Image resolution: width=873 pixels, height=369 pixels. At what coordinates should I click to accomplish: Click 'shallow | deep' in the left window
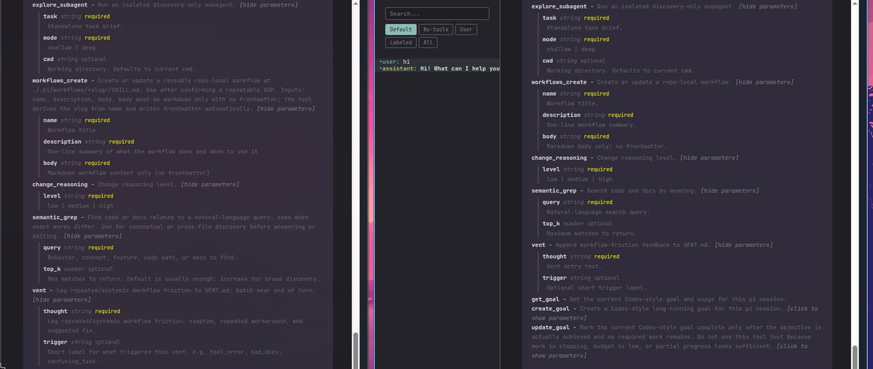click(71, 48)
